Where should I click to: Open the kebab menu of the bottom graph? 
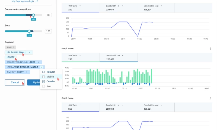point(210,98)
